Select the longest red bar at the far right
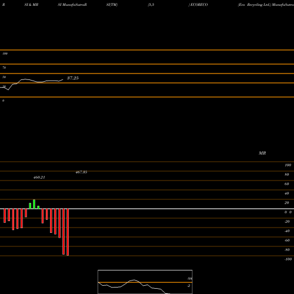This screenshot has height=294, width=294. (68, 232)
